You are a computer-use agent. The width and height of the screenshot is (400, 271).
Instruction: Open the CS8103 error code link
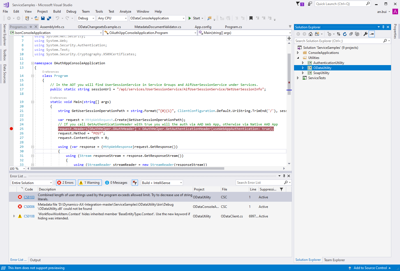click(29, 197)
